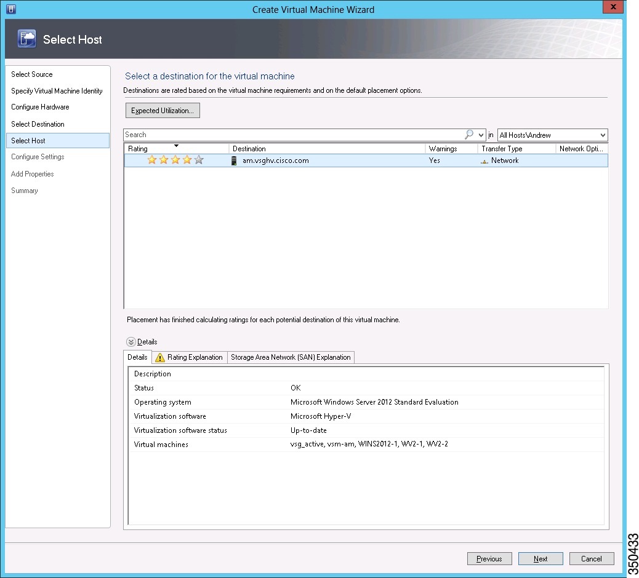Switch to the Details tab
The height and width of the screenshot is (578, 639).
pyautogui.click(x=137, y=357)
